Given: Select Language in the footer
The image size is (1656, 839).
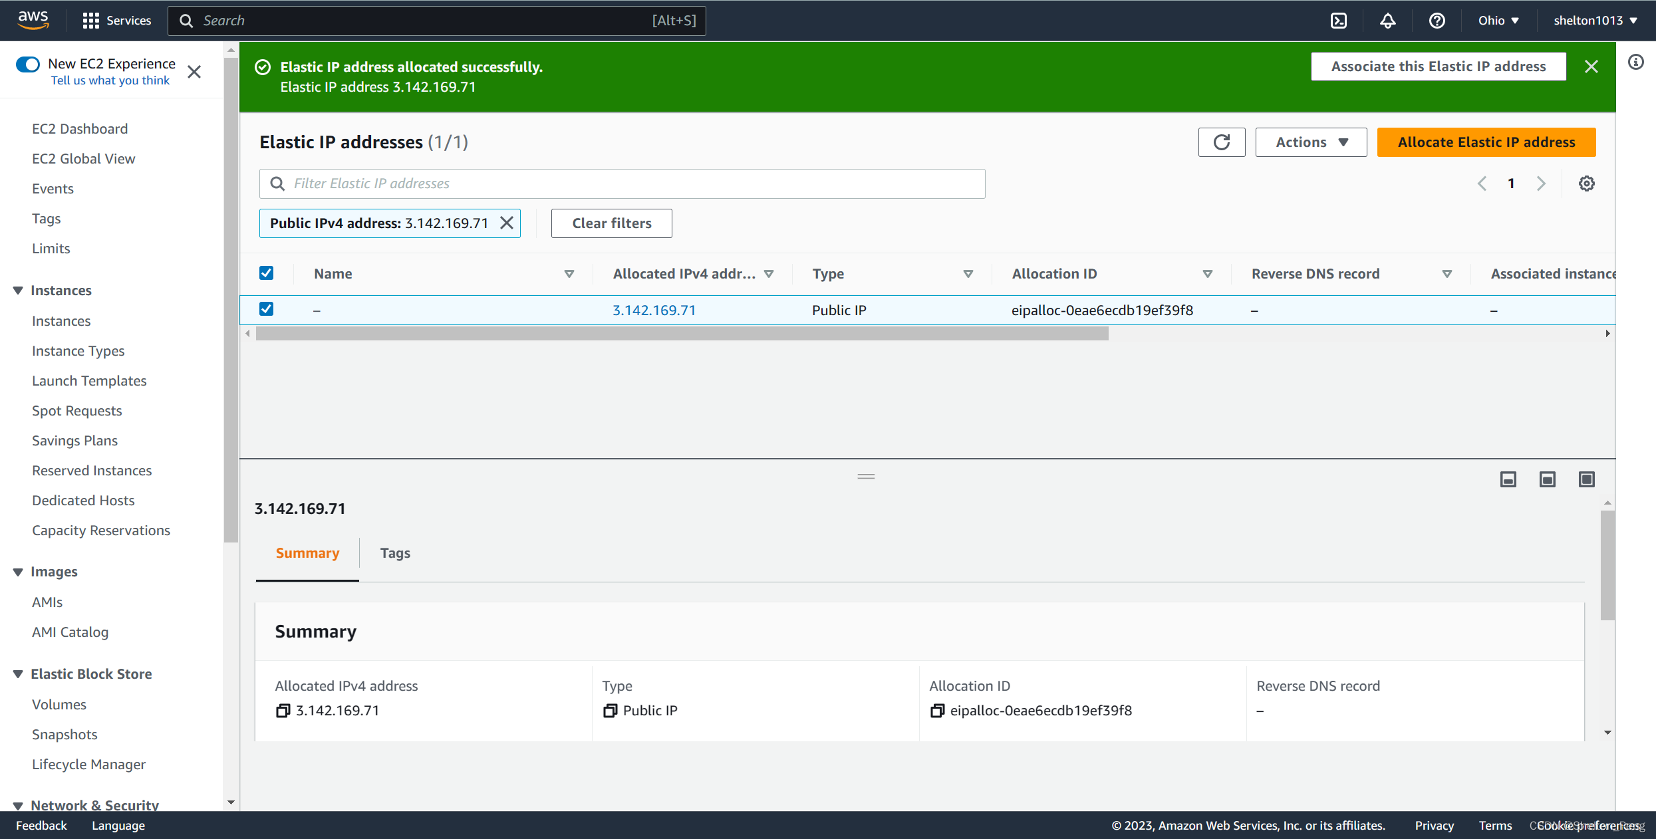Looking at the screenshot, I should click(x=118, y=826).
